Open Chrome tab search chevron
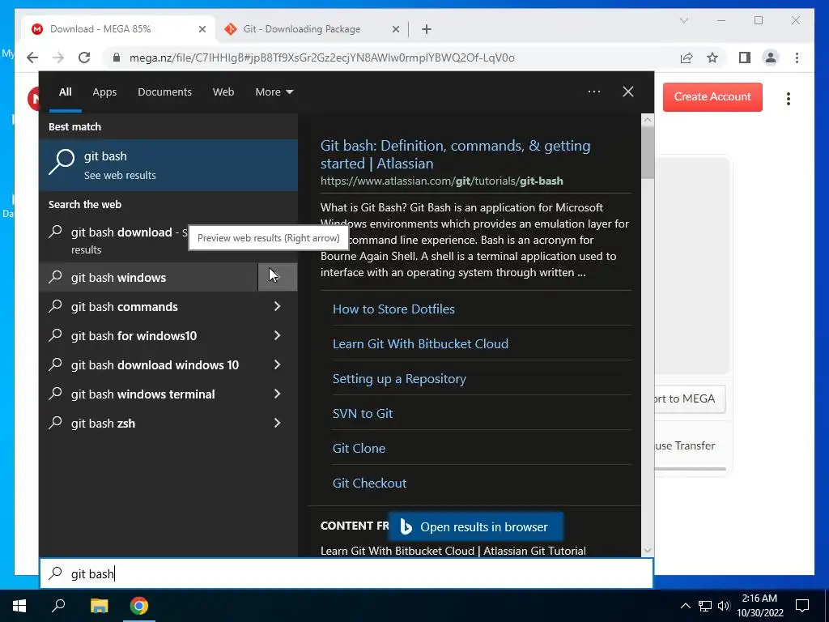The image size is (829, 622). pos(684,20)
